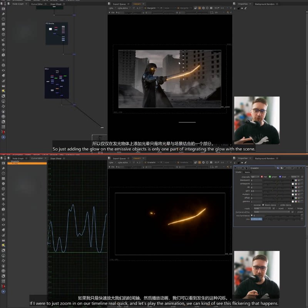308x308 pixels.
Task: Open rgba channel dropdown in upper viewer
Action: pyautogui.click(x=112, y=8)
